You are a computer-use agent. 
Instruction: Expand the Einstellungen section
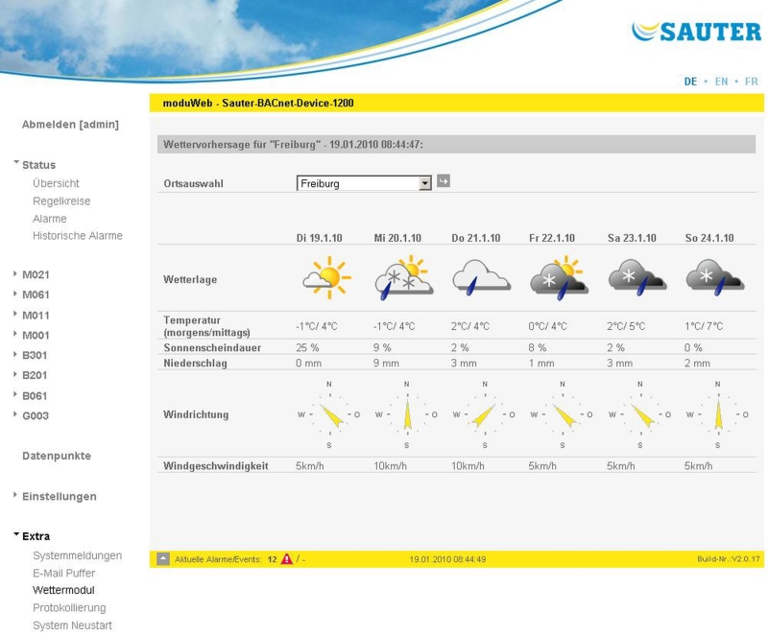(x=15, y=495)
